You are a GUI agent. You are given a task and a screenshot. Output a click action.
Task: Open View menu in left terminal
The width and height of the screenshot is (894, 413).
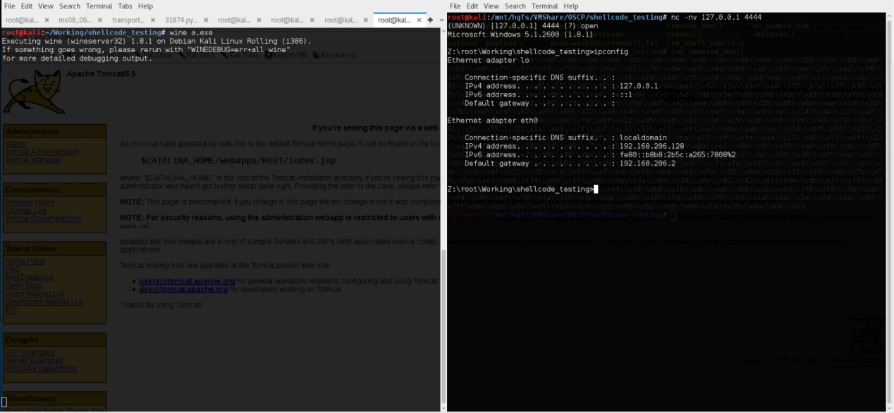point(45,6)
